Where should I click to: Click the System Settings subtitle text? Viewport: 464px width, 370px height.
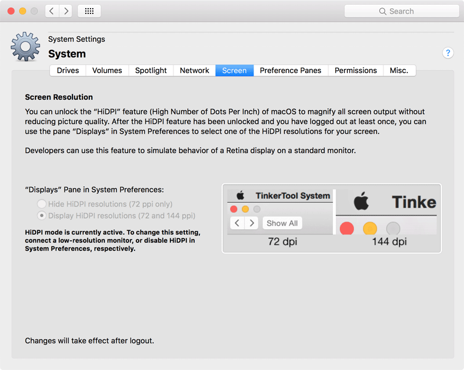[77, 39]
